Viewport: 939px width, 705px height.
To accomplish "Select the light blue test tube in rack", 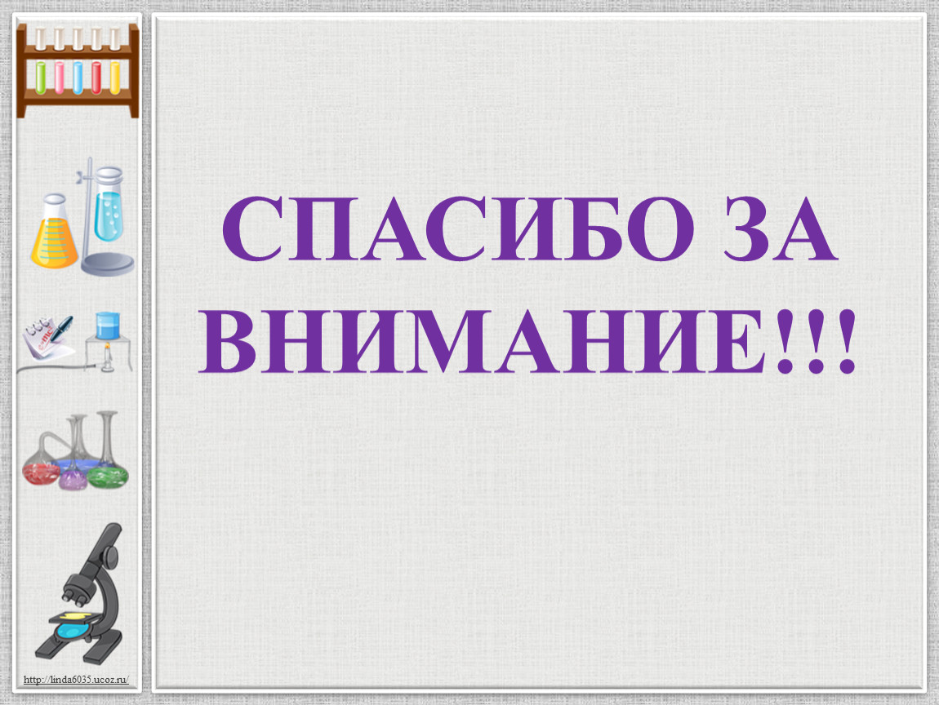I will 78,76.
